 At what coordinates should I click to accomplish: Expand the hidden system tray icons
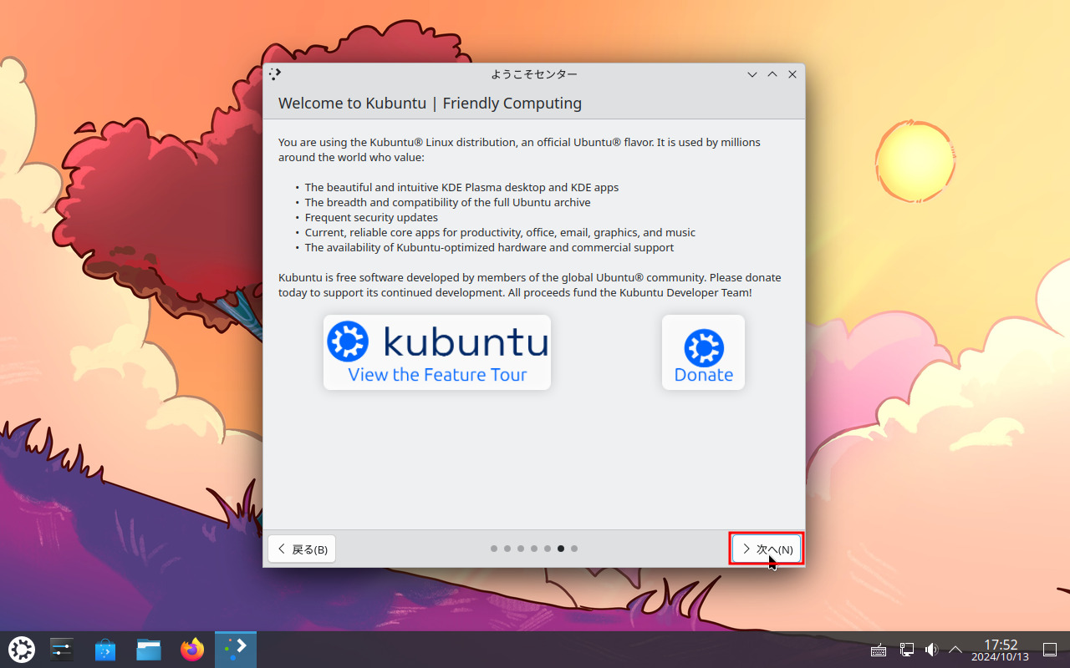[x=955, y=649]
